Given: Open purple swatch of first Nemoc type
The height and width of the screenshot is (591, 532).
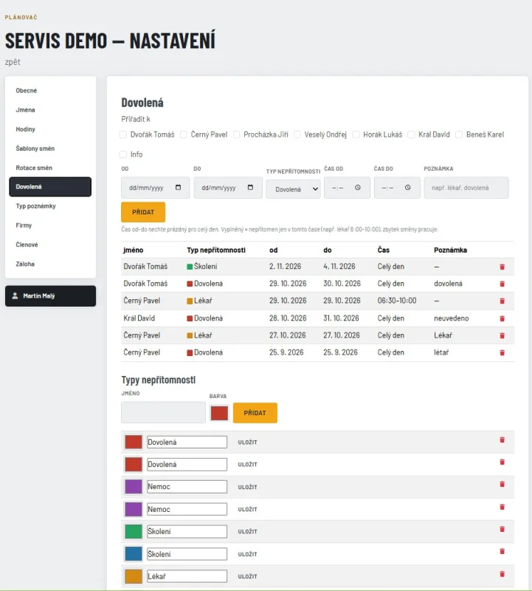Looking at the screenshot, I should [x=134, y=487].
